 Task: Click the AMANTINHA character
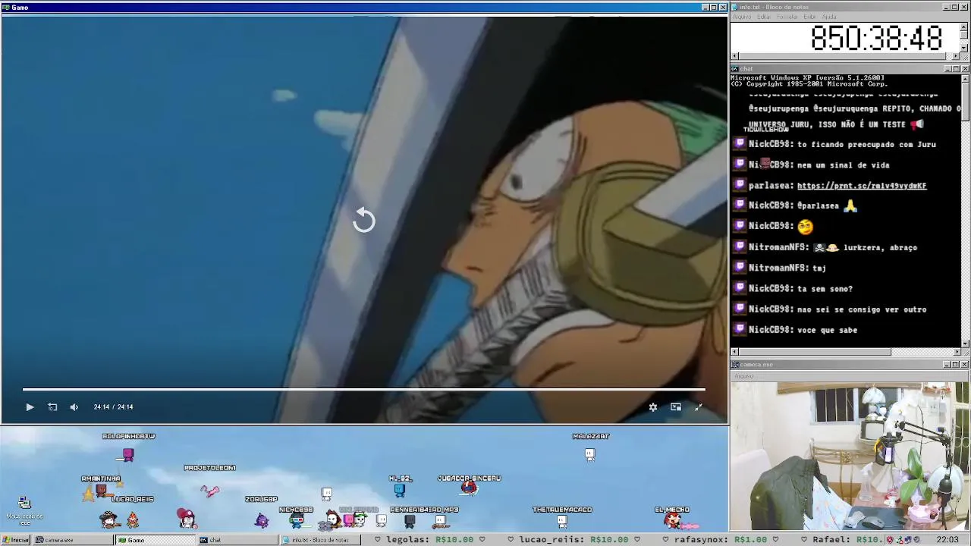[101, 492]
